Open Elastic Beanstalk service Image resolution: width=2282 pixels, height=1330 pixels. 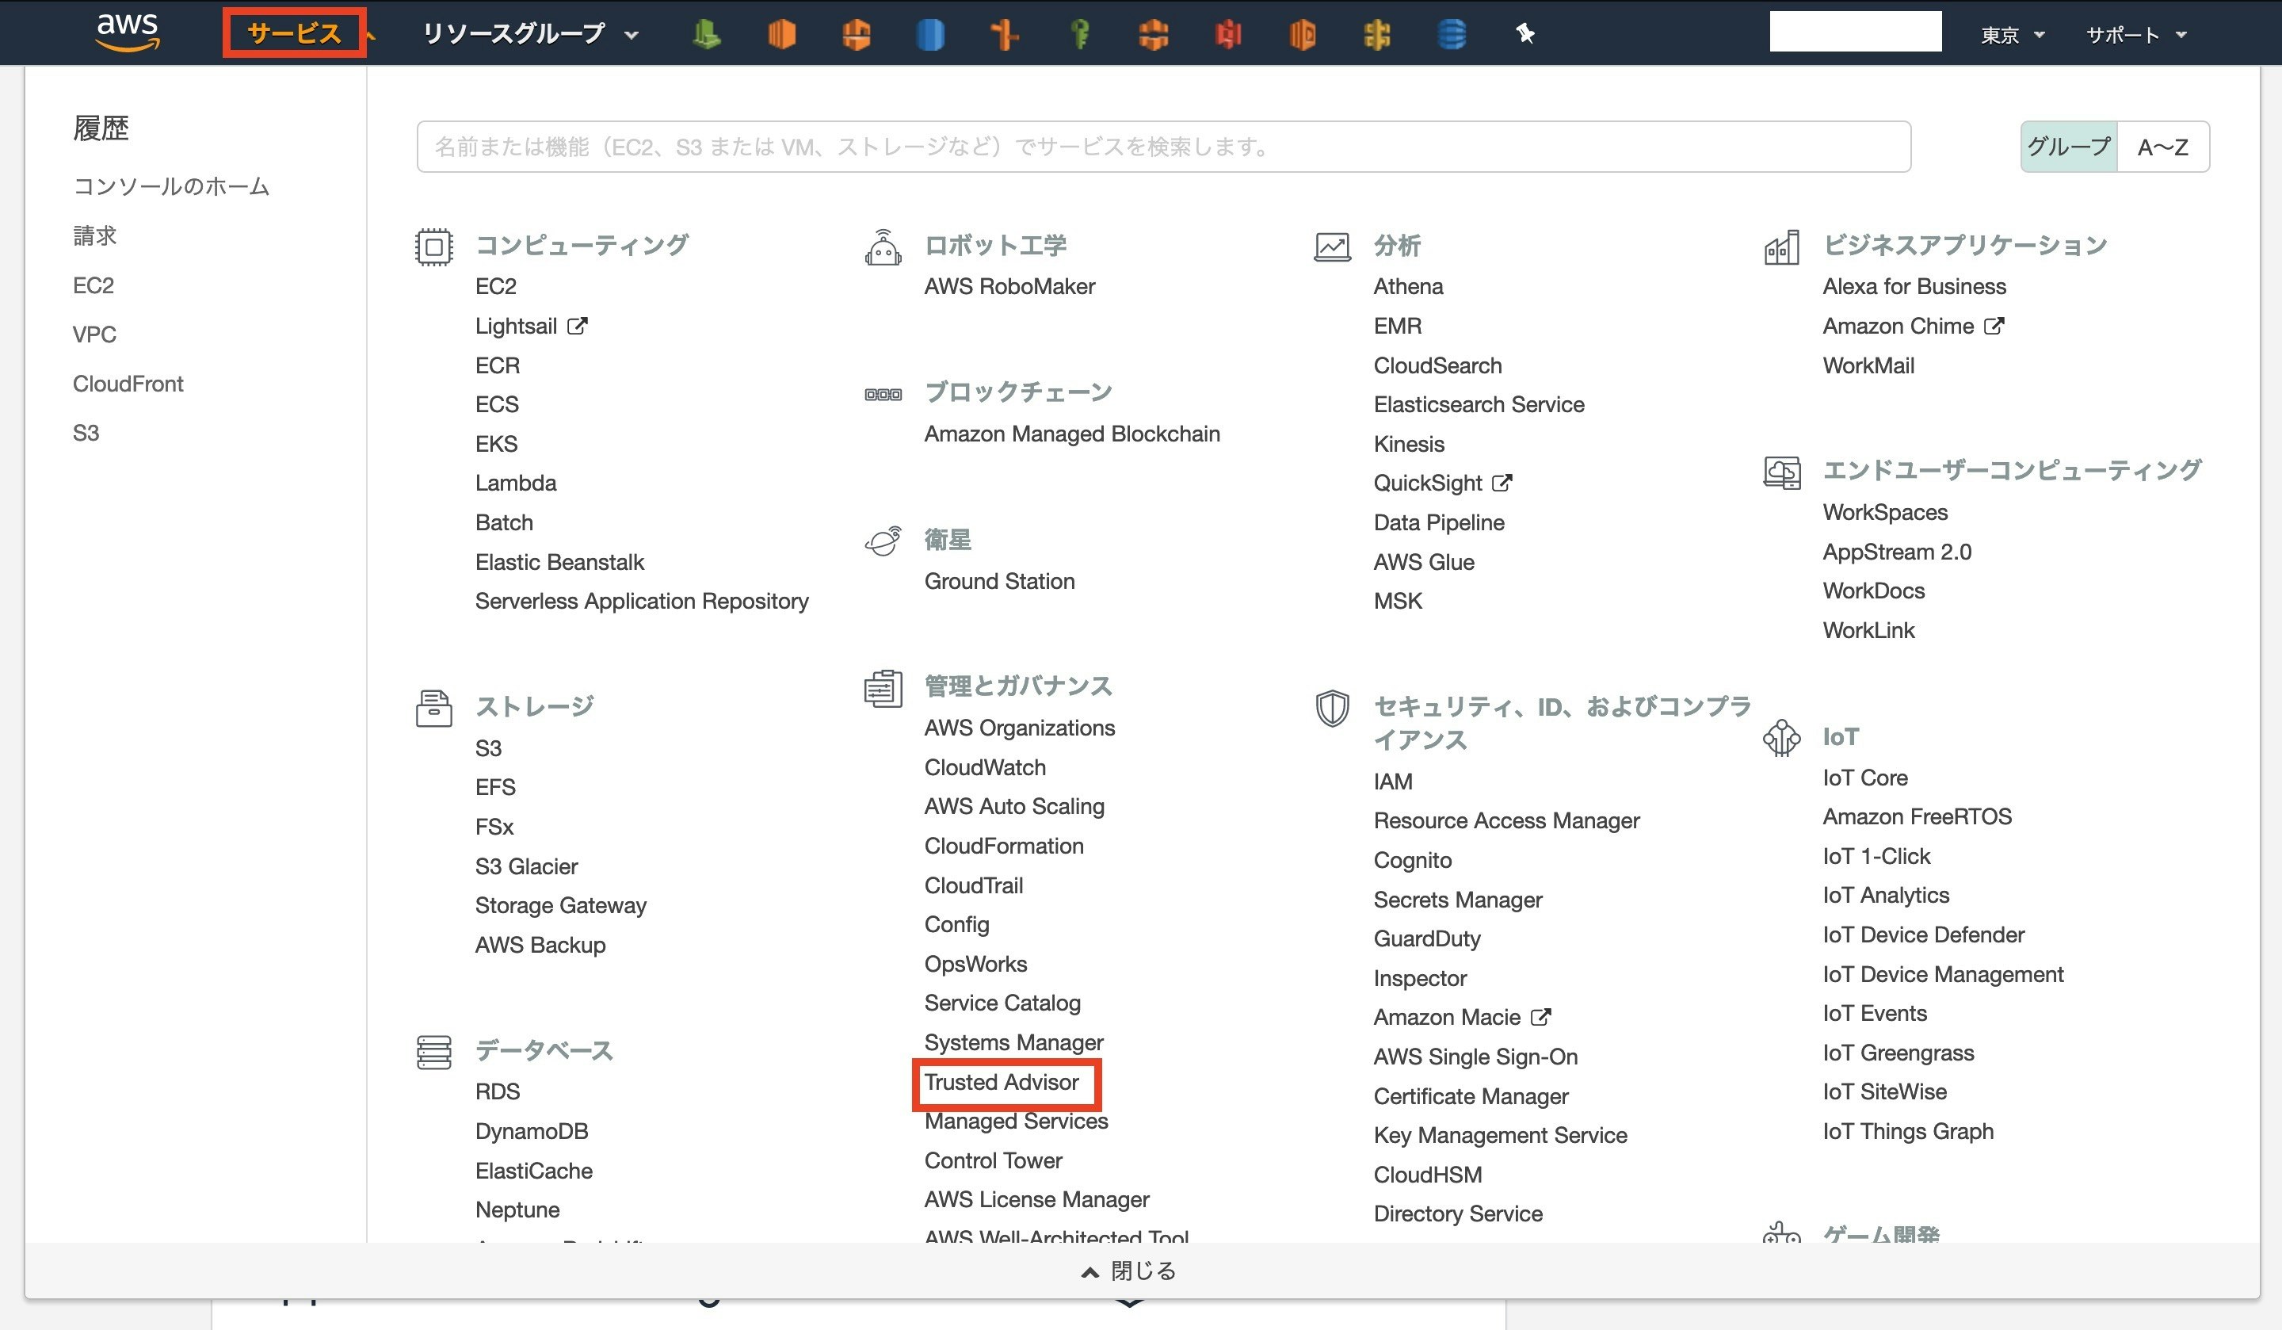[559, 562]
